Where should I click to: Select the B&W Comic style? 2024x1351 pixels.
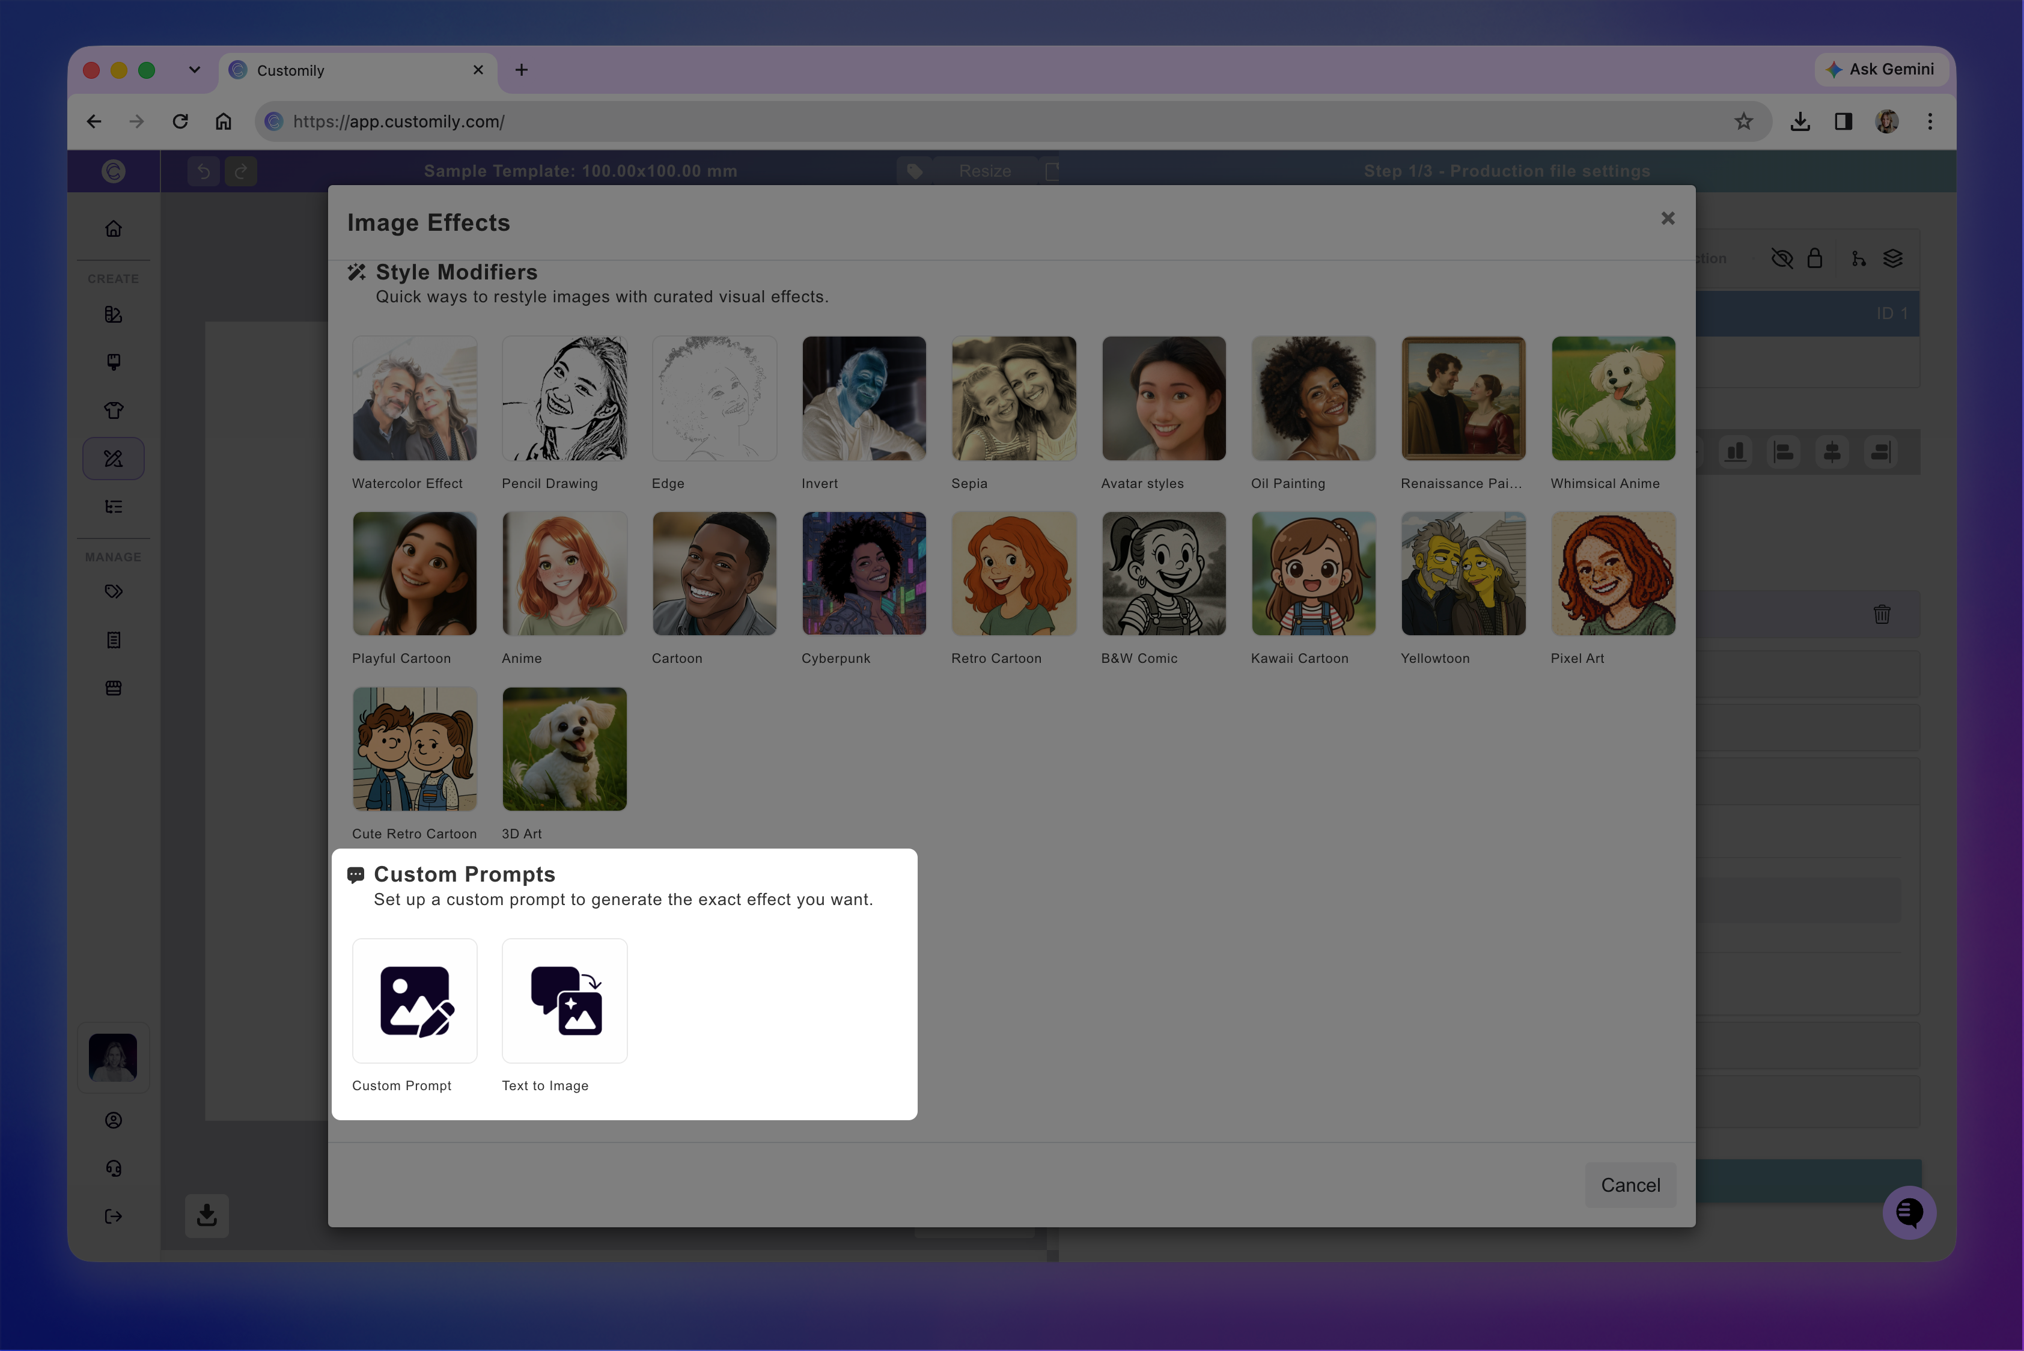[1164, 574]
